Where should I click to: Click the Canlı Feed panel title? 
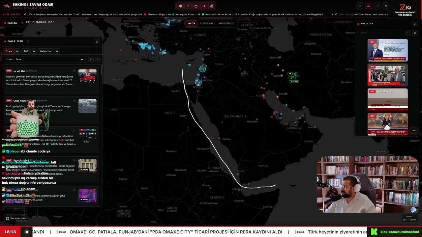15,41
